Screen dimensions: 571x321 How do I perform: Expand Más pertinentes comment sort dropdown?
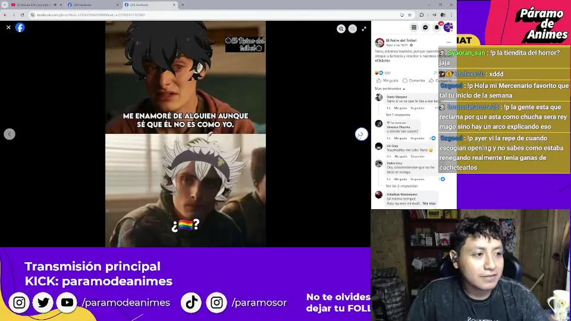[390, 89]
